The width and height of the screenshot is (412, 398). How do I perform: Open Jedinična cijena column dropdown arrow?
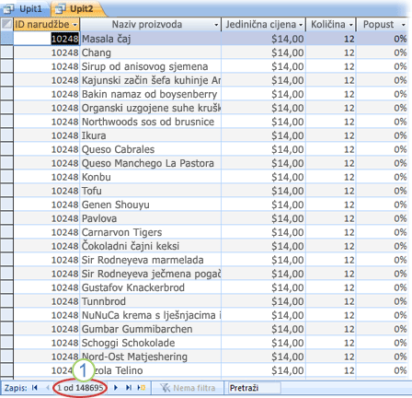click(x=301, y=25)
